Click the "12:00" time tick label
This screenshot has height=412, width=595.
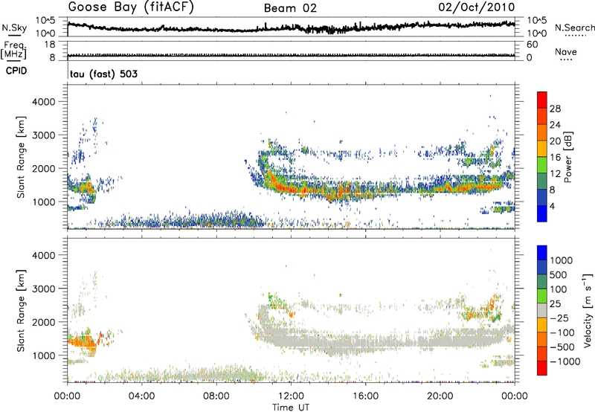[x=291, y=396]
